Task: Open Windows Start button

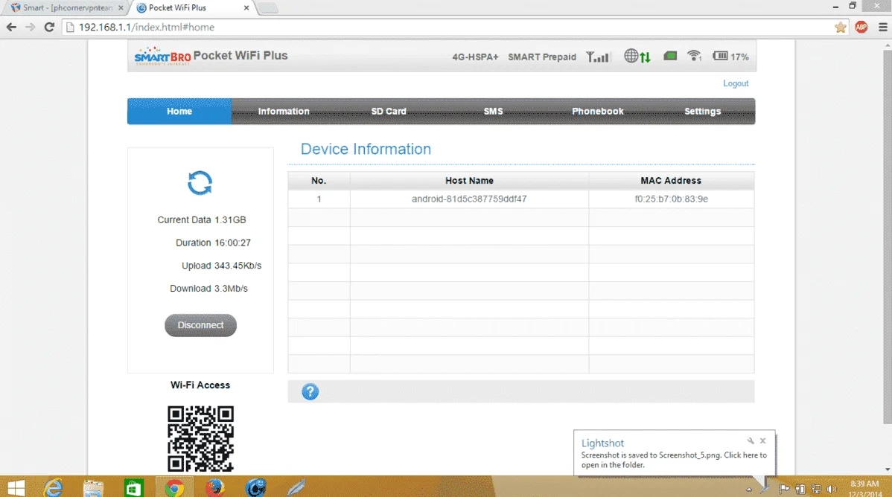Action: click(x=16, y=488)
